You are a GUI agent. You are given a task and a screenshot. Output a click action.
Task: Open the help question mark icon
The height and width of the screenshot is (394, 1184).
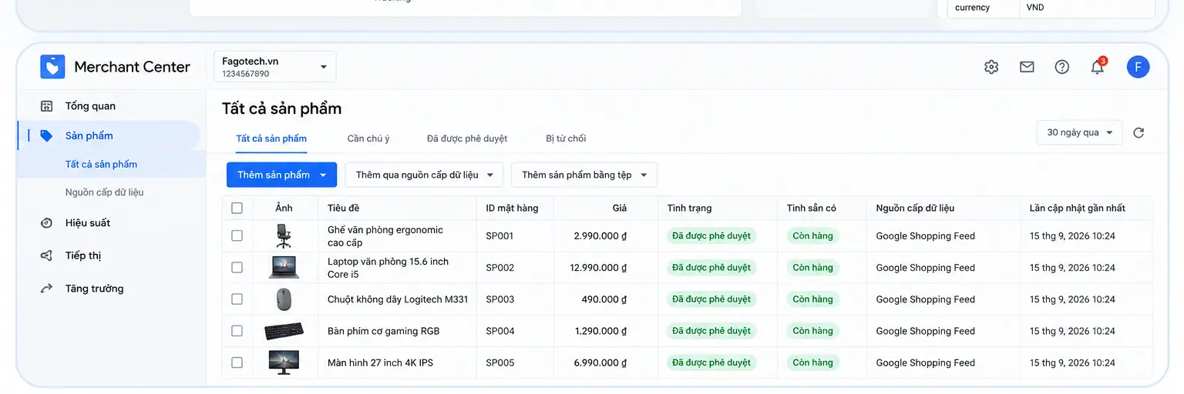coord(1062,67)
